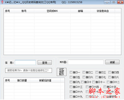Click the search result status text box

[29, 70]
